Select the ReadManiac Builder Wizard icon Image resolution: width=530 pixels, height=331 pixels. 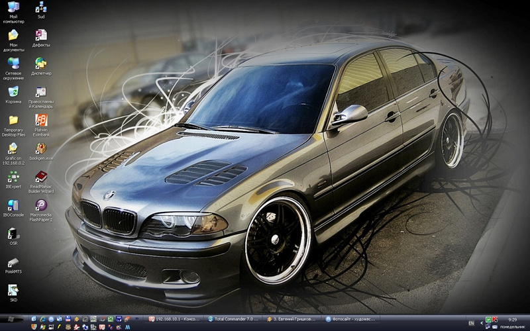pyautogui.click(x=41, y=182)
